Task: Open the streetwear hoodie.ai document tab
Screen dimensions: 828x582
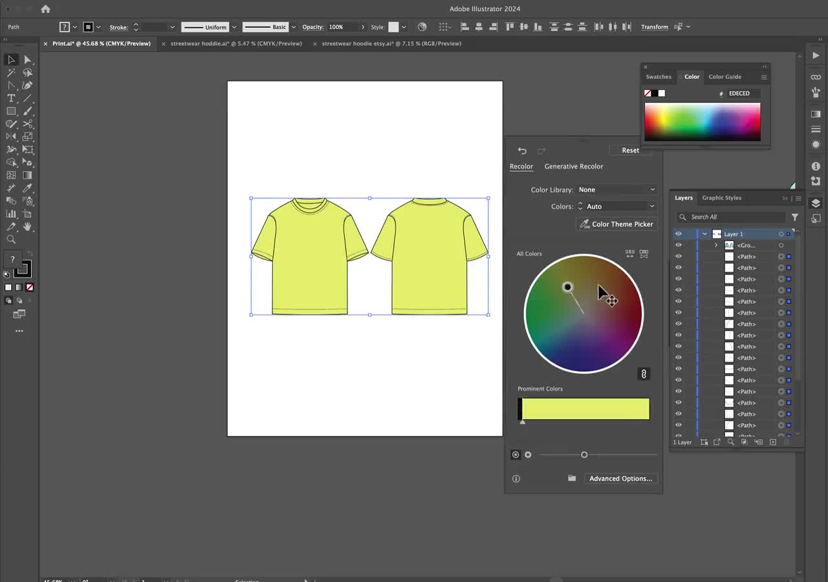Action: pos(236,43)
